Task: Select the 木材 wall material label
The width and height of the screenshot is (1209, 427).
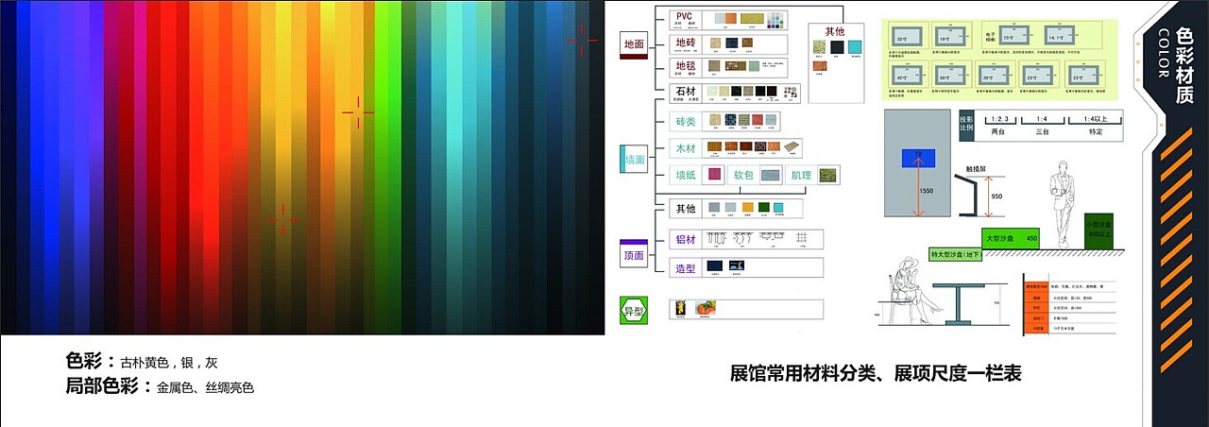Action: click(686, 148)
